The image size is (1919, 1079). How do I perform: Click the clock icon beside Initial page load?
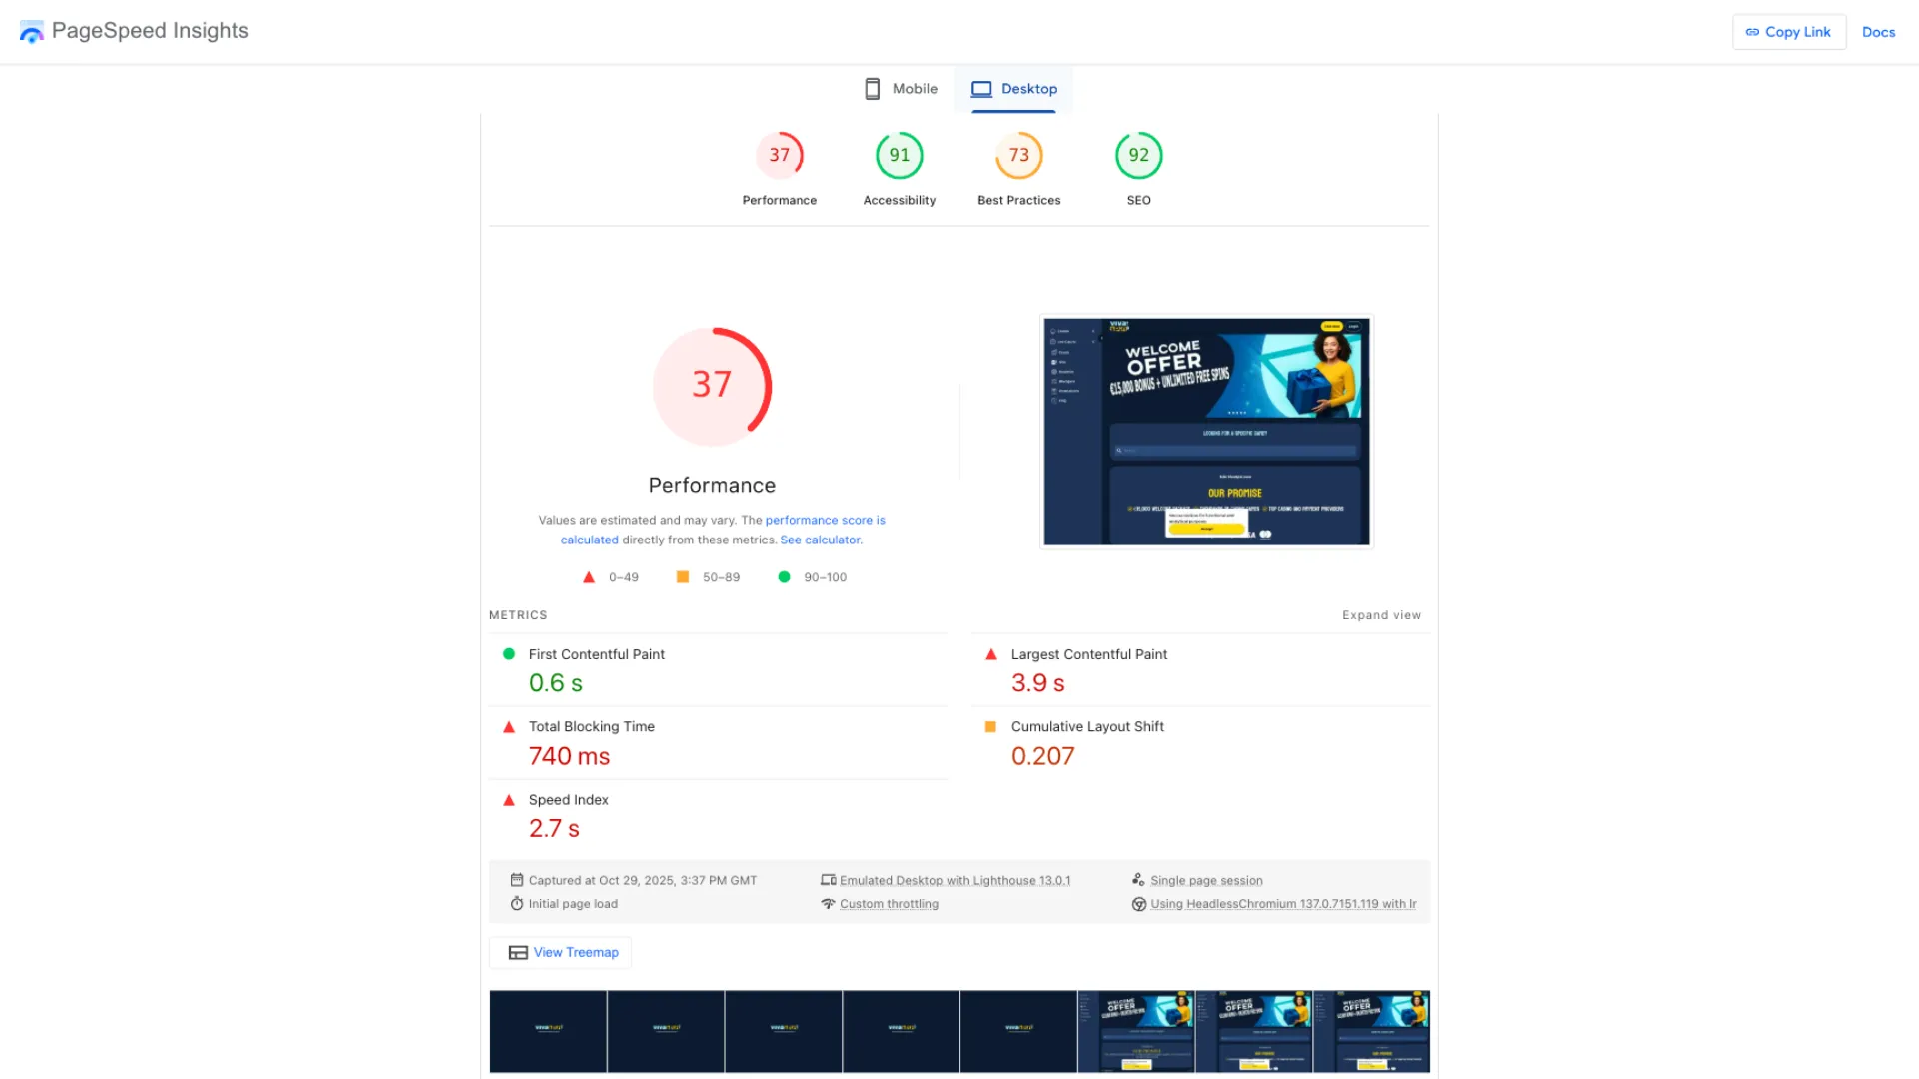[x=517, y=903]
